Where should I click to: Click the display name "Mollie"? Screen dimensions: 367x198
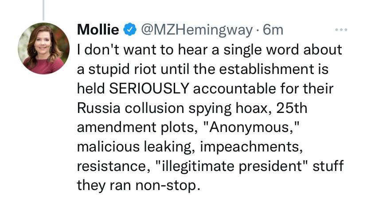[98, 30]
